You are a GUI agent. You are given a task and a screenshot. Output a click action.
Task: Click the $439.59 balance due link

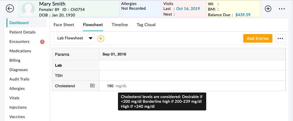tap(243, 14)
